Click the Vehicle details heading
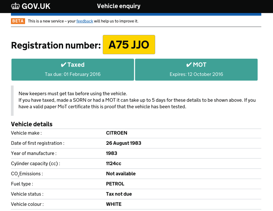Image resolution: width=273 pixels, height=211 pixels. 32,124
